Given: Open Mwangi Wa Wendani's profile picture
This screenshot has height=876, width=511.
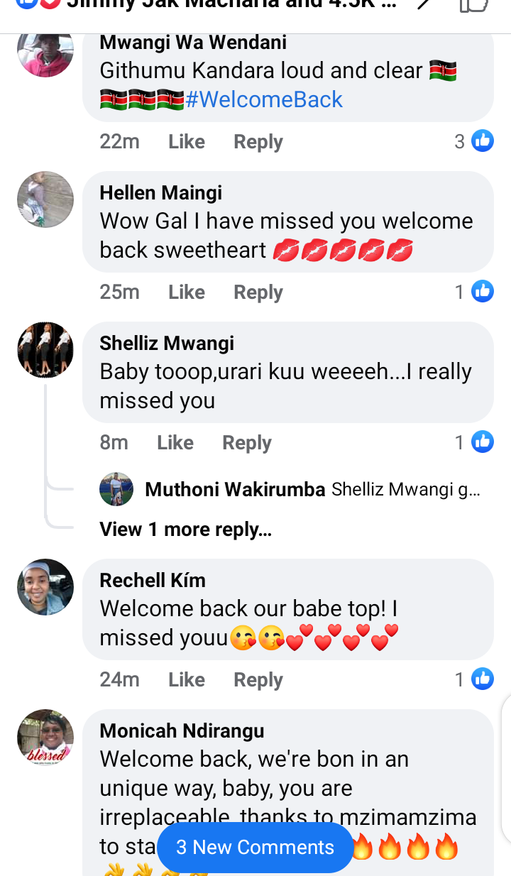Looking at the screenshot, I should click(45, 52).
